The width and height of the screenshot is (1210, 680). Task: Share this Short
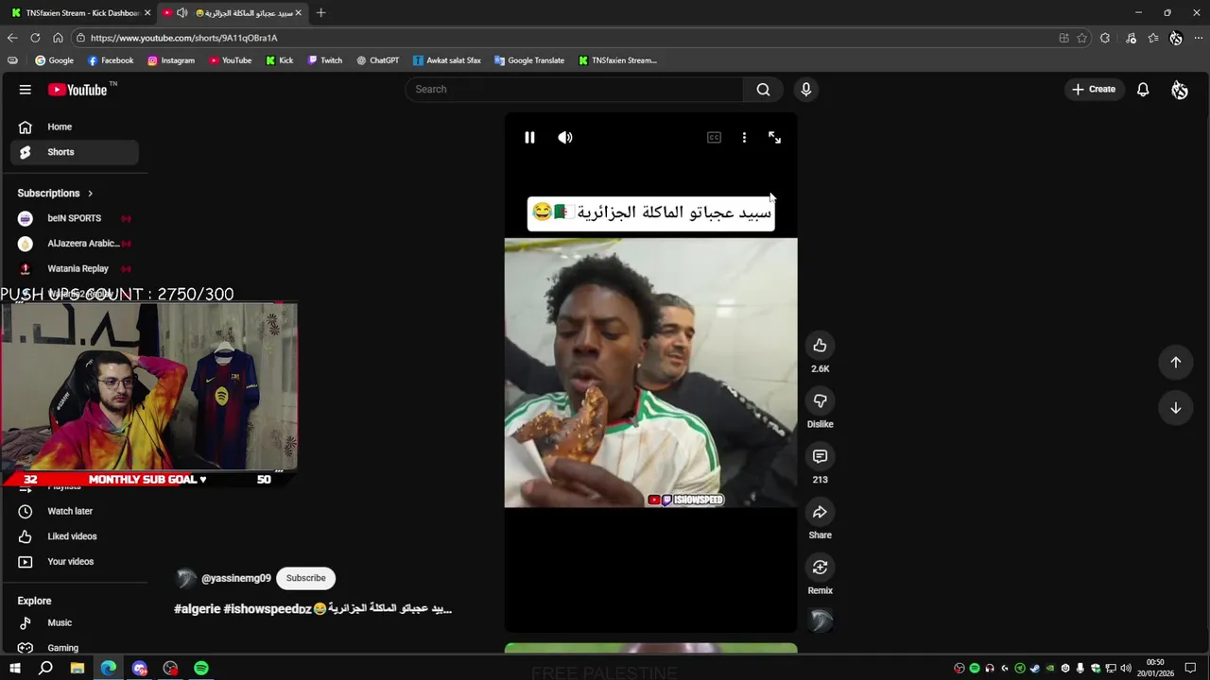click(820, 512)
